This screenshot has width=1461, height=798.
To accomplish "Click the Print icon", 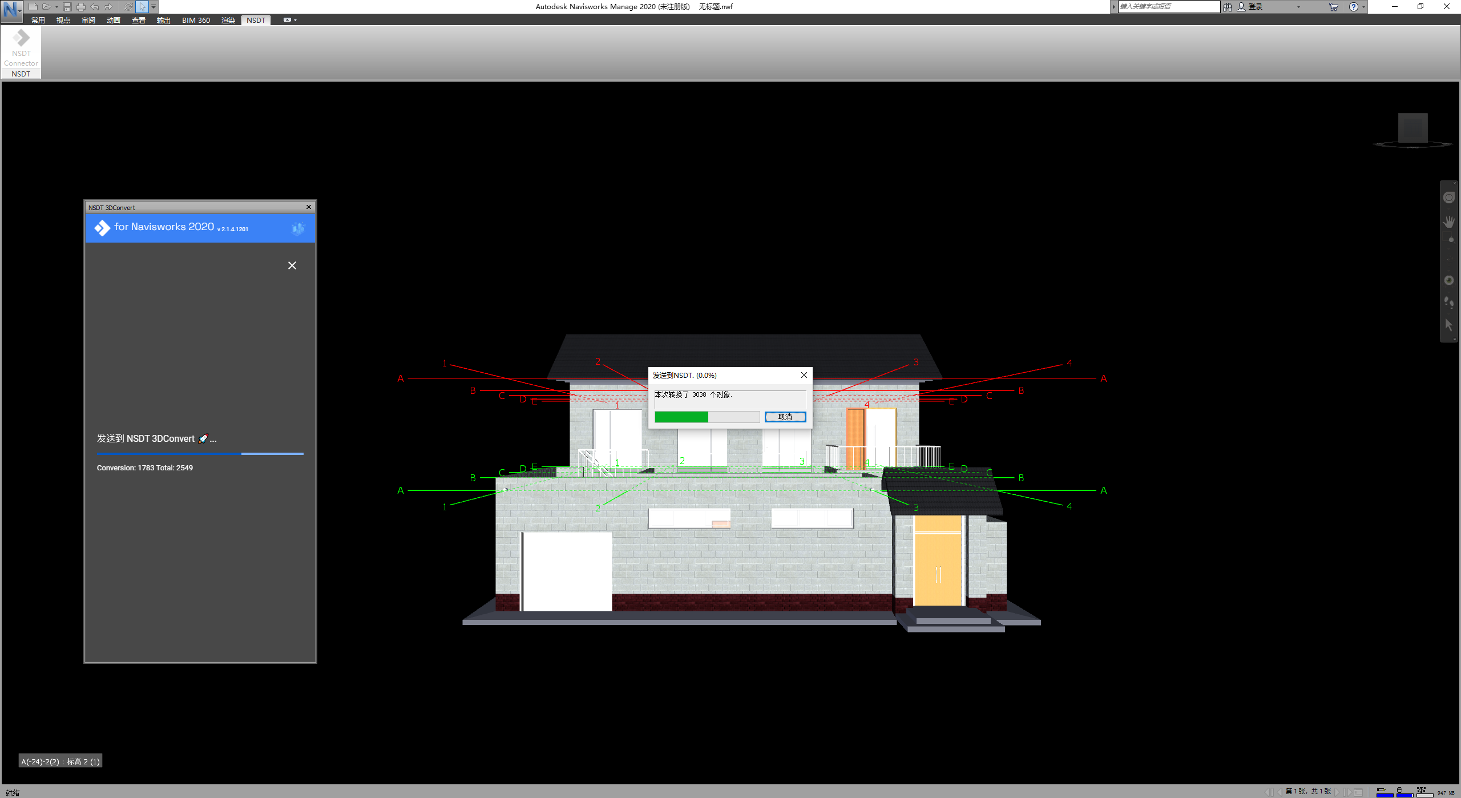I will 82,6.
